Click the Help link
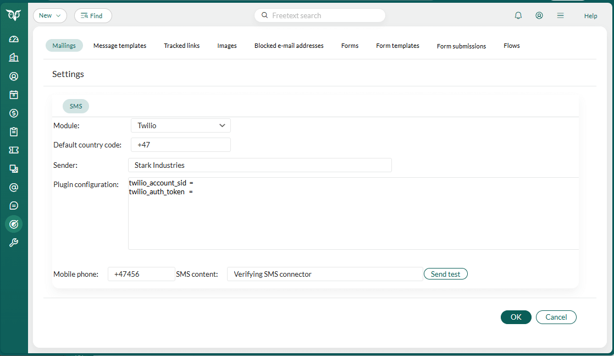 [x=590, y=15]
